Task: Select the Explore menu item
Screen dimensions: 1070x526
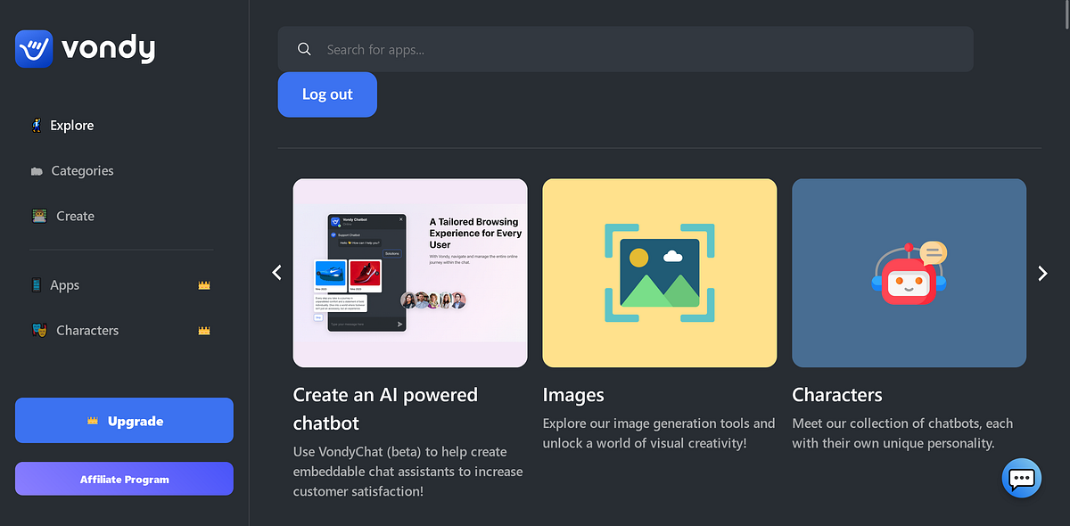Action: click(71, 125)
